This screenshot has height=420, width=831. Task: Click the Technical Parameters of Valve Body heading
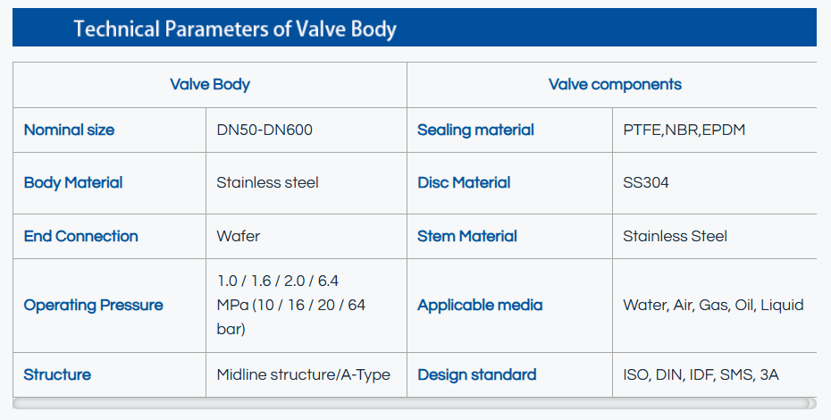(235, 29)
